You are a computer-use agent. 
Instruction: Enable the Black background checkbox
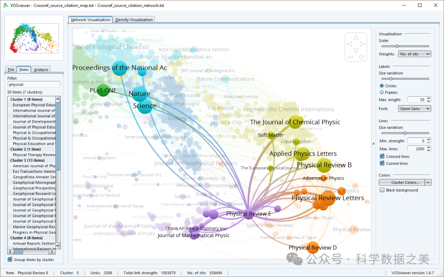tap(382, 190)
